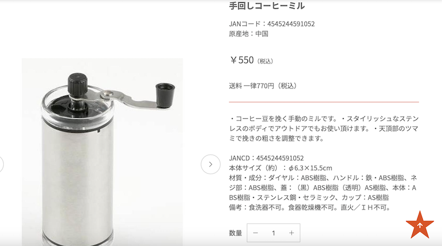Image resolution: width=442 pixels, height=246 pixels.
Task: Click the (税込) label beside the price
Action: point(265,61)
